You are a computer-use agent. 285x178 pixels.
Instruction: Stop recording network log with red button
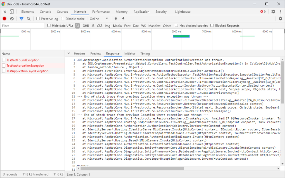pyautogui.click(x=4, y=19)
